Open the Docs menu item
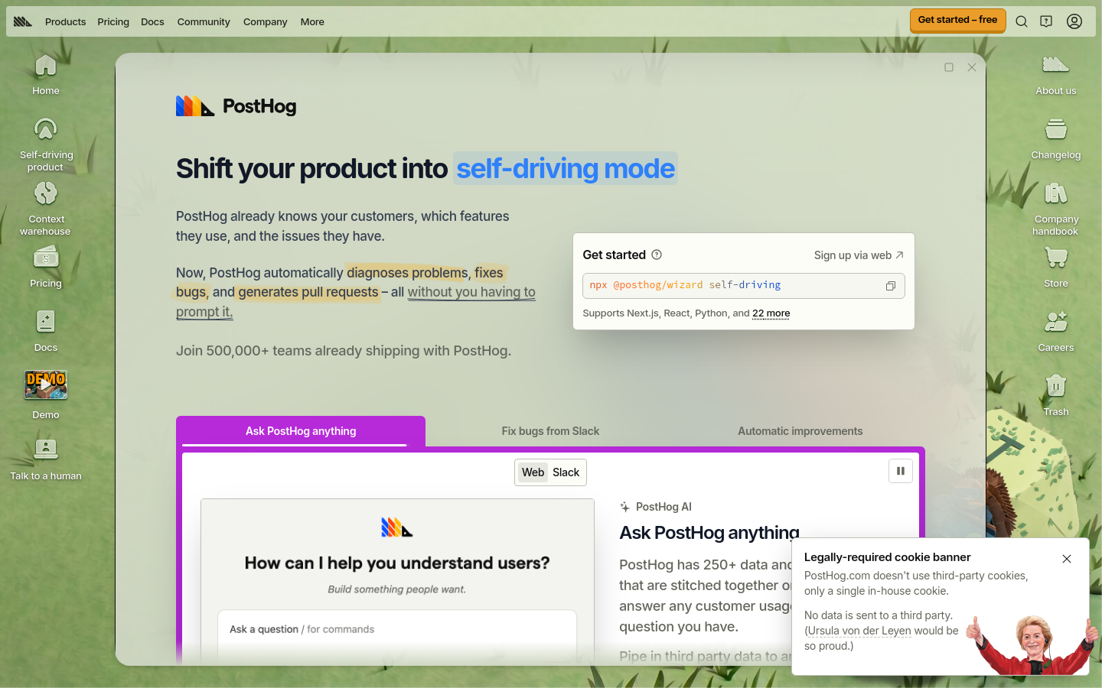This screenshot has height=688, width=1102. point(152,21)
